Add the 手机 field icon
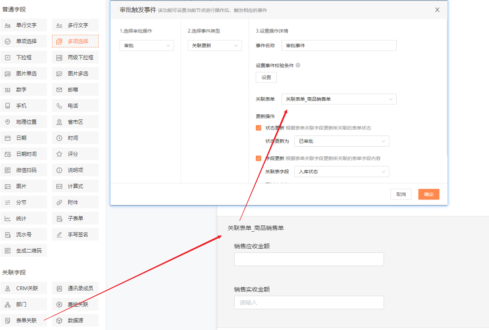Viewport: 489px width, 330px height. (8, 106)
